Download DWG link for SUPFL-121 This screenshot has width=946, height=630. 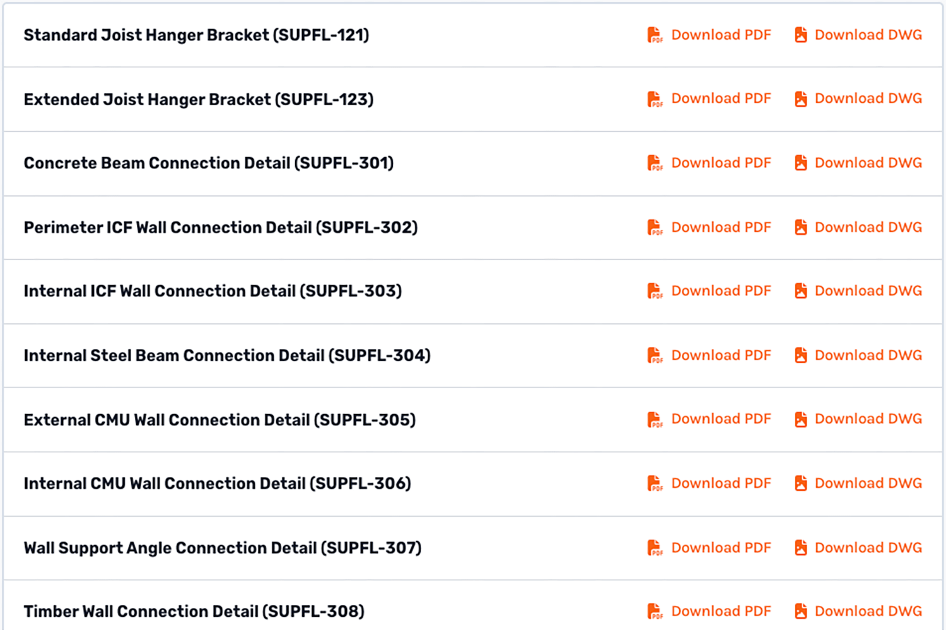[x=868, y=35]
